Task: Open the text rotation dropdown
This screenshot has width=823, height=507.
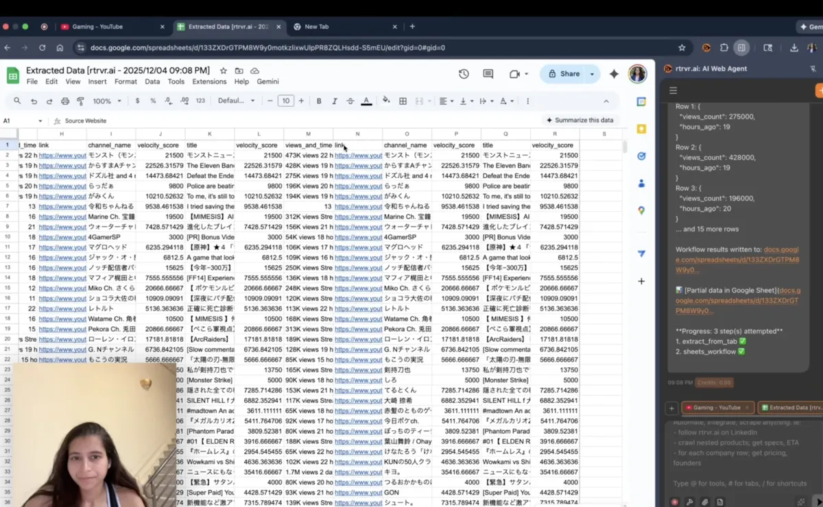Action: point(507,101)
